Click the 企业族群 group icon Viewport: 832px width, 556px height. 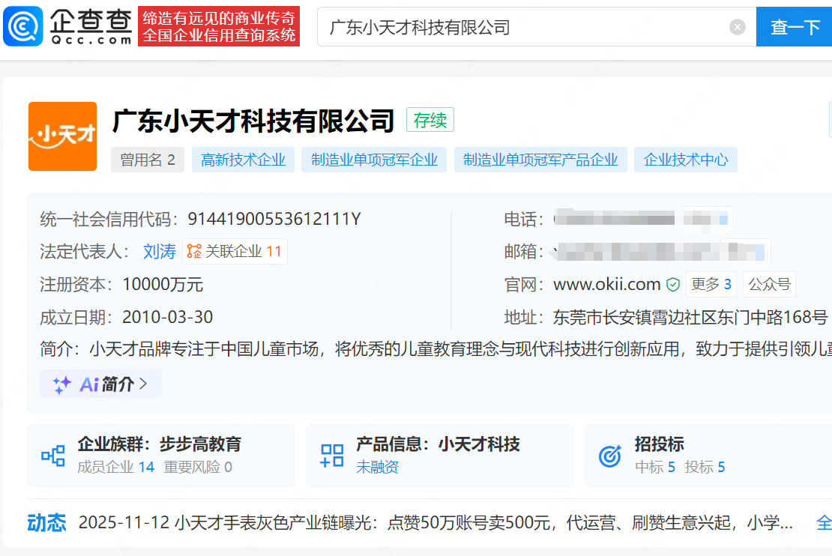[53, 455]
